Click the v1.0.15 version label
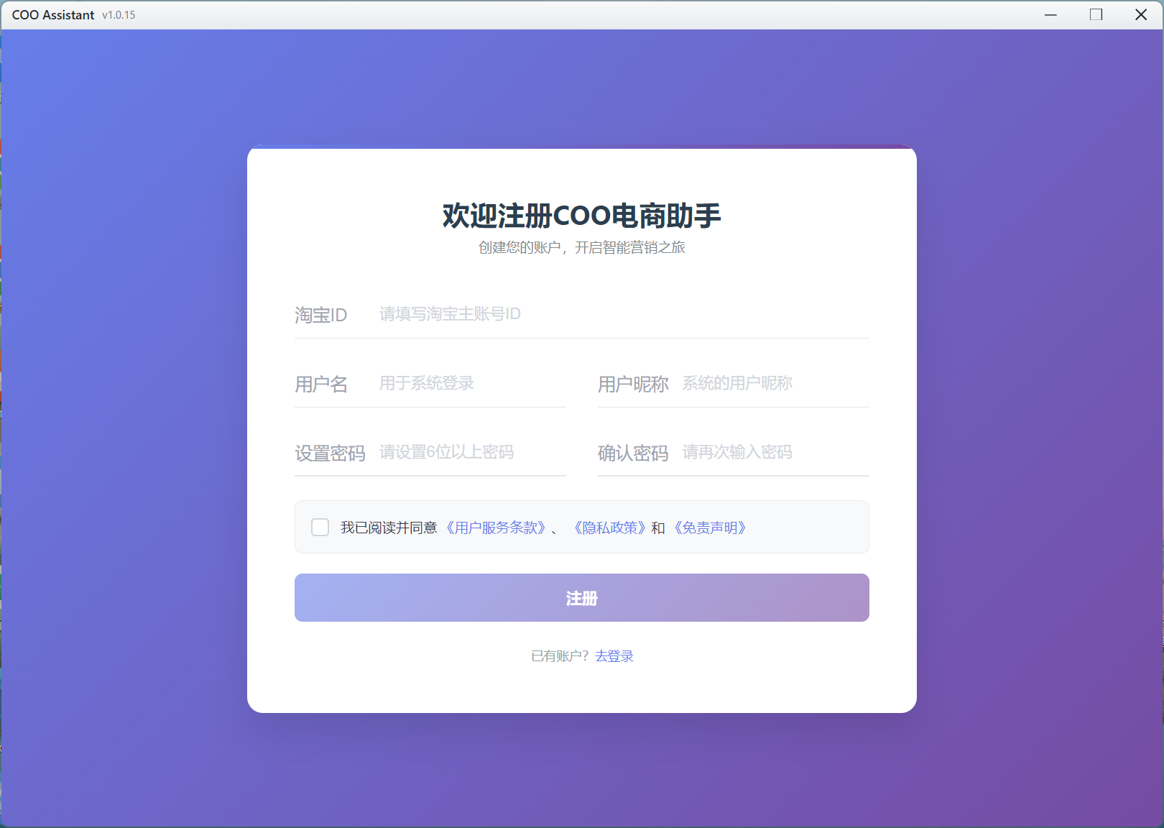Viewport: 1164px width, 828px height. (119, 15)
